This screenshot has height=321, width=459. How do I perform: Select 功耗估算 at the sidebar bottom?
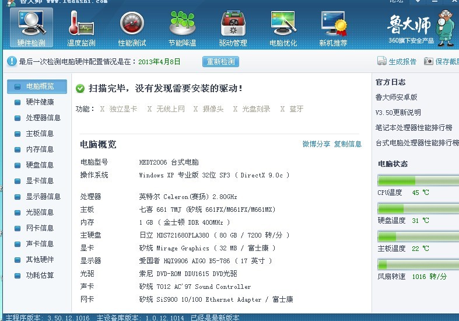[40, 275]
